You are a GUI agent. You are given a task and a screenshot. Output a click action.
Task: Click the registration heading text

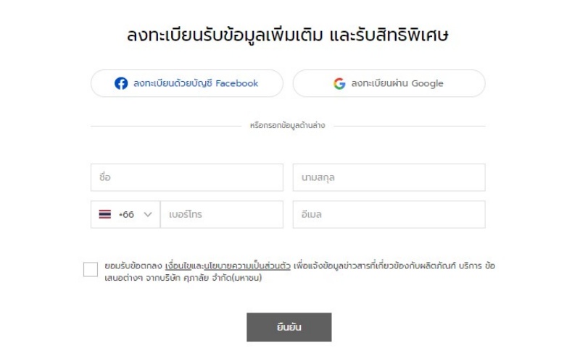[x=288, y=34]
